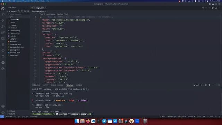Switch to the Output tab
222x125 pixels.
45,85
